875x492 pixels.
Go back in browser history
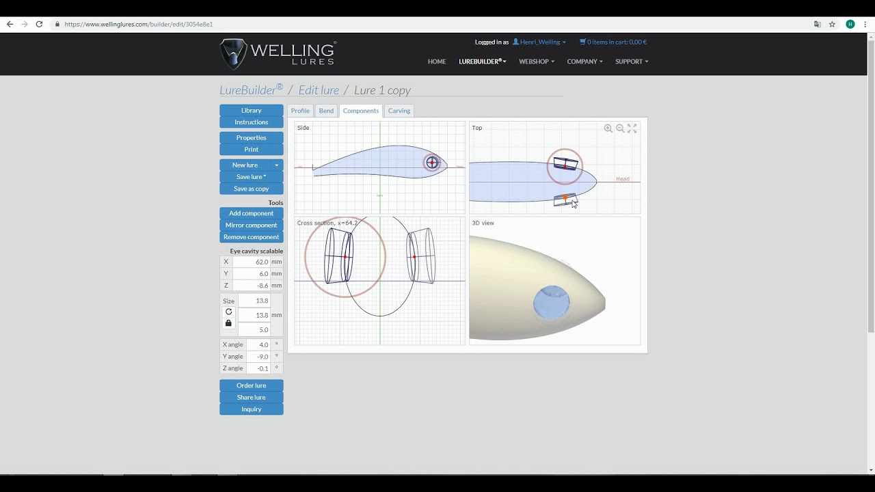(10, 24)
